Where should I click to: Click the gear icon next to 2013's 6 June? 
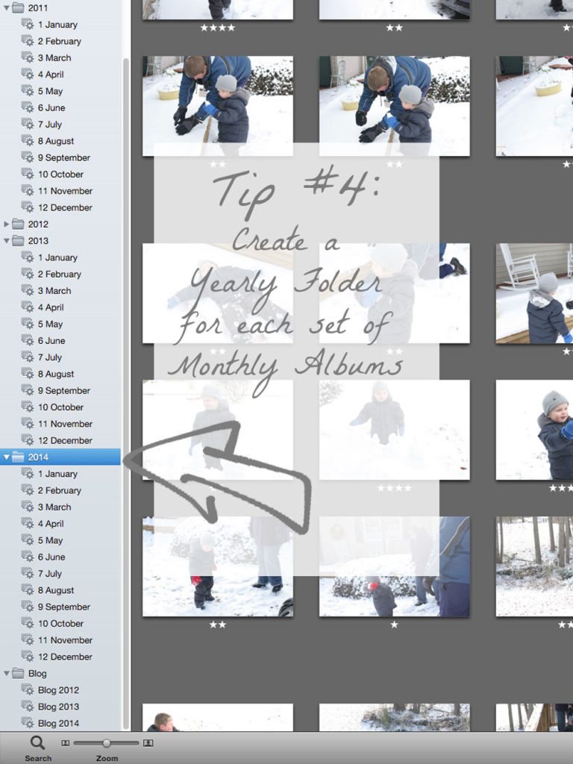[28, 340]
